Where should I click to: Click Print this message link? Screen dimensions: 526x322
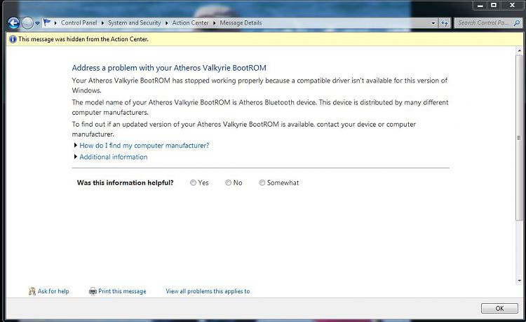(x=122, y=291)
